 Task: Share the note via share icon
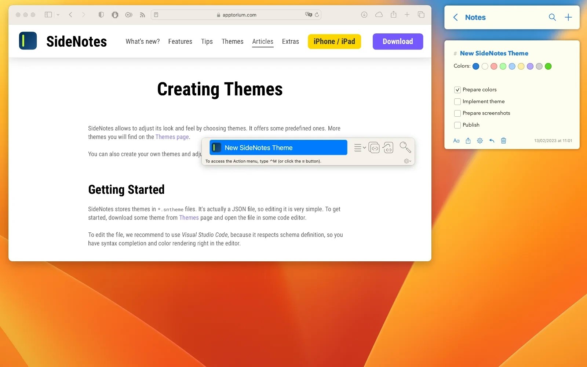coord(468,141)
